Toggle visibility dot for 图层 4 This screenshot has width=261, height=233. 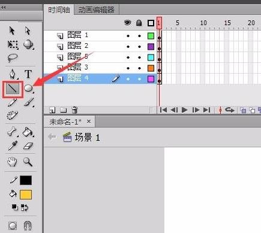128,79
